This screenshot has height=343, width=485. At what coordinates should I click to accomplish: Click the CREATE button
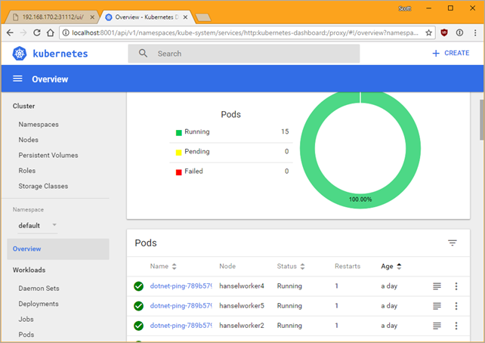pos(451,53)
